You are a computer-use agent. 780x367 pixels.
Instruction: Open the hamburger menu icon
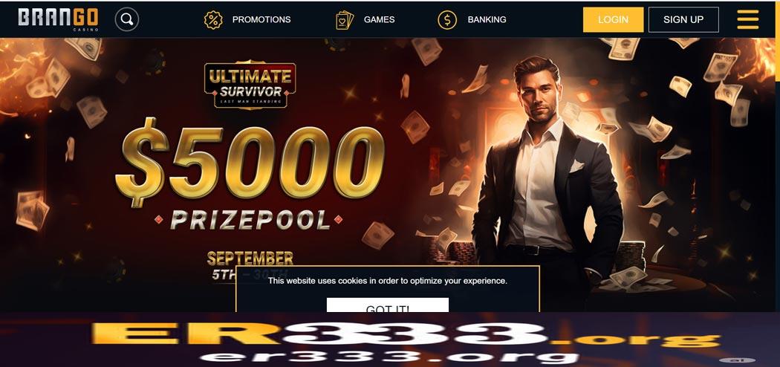(747, 19)
